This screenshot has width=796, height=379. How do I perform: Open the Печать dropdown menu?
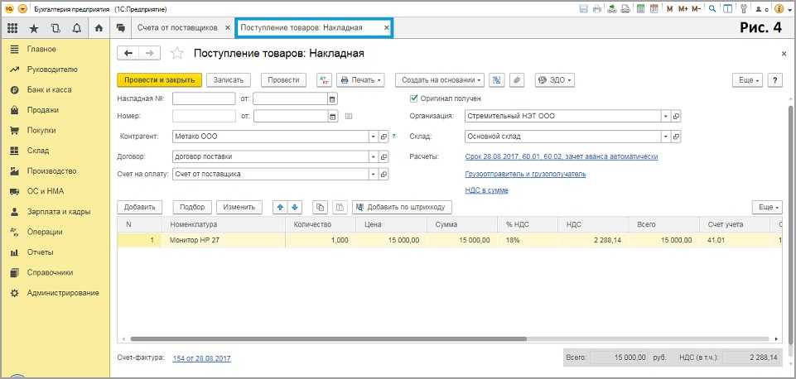click(x=361, y=80)
